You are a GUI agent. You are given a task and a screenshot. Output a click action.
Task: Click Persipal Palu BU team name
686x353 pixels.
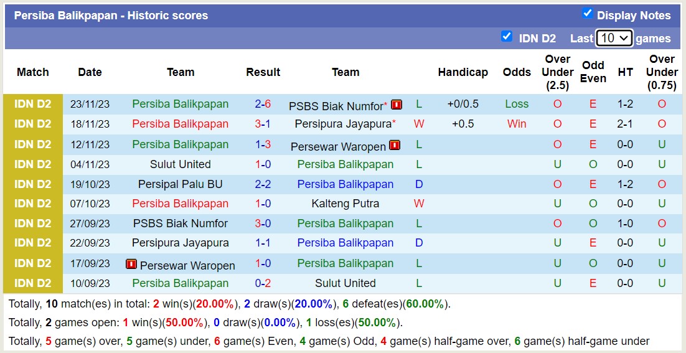tap(181, 184)
